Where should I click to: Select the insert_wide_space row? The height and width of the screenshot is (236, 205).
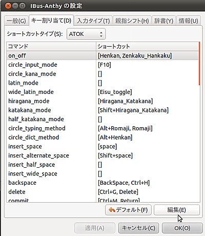[102, 173]
